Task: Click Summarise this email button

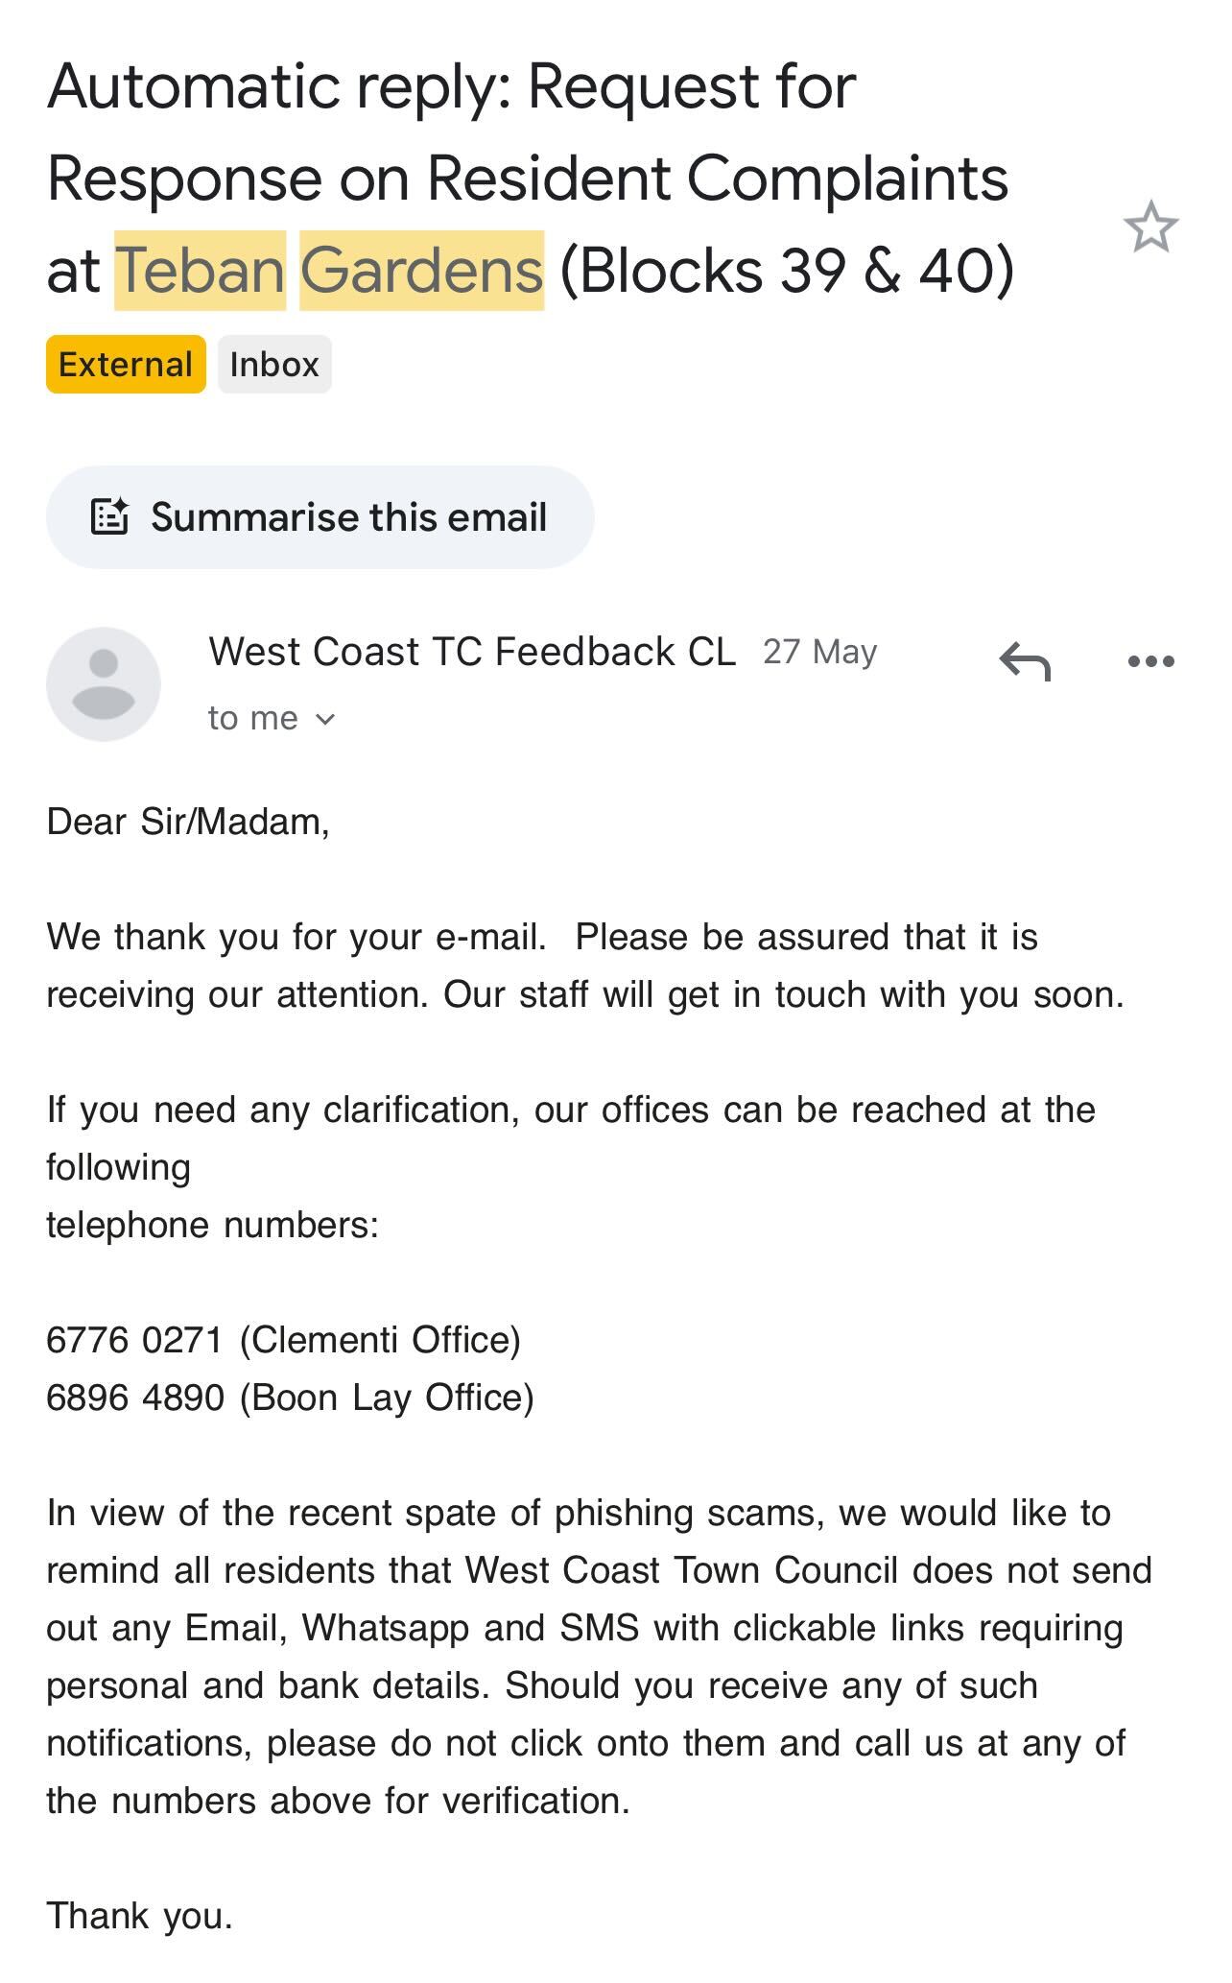Action: click(x=320, y=517)
